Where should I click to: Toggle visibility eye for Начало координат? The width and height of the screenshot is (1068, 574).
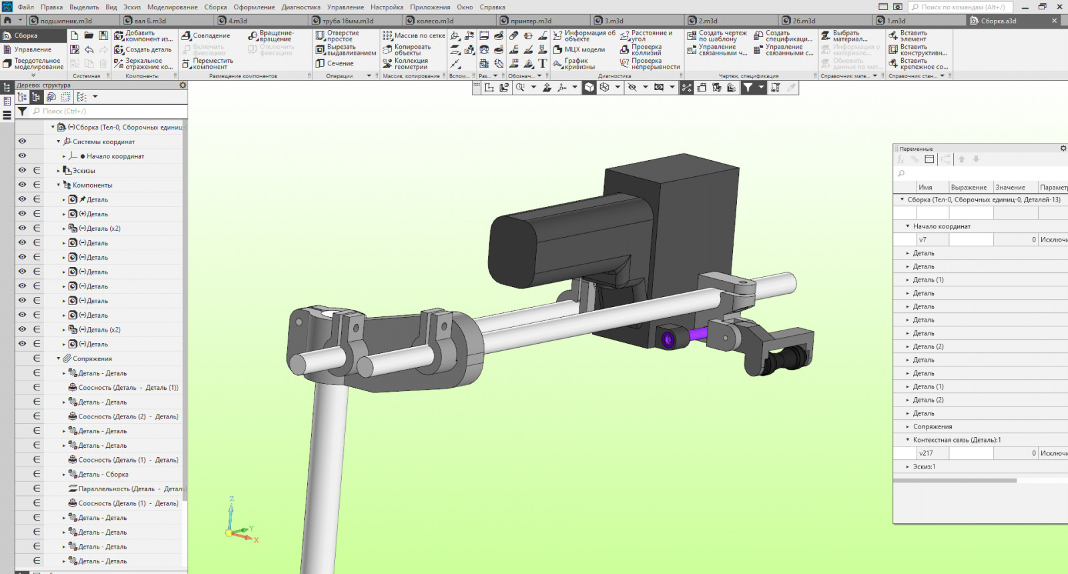(x=22, y=156)
